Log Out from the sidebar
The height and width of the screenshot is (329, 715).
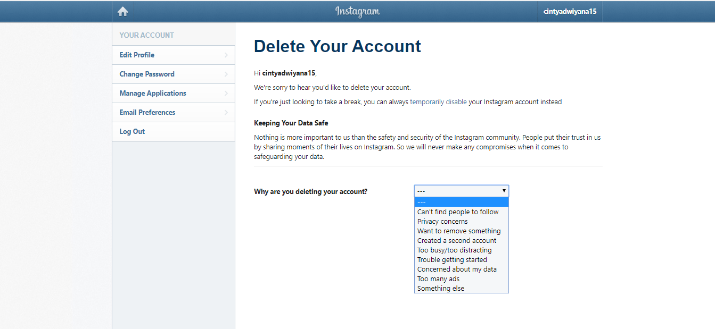(132, 132)
